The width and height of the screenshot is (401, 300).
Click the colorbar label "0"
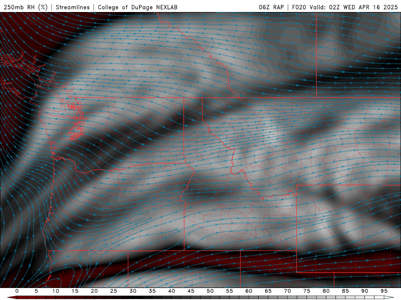point(17,291)
